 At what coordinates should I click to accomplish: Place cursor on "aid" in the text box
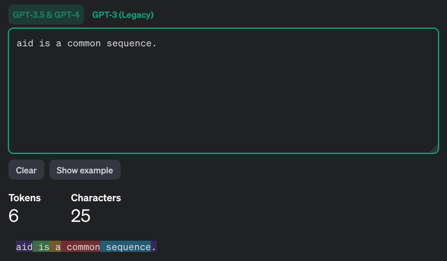click(x=25, y=43)
